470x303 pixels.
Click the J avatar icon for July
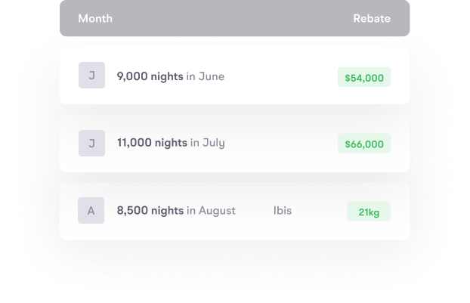[x=91, y=143]
